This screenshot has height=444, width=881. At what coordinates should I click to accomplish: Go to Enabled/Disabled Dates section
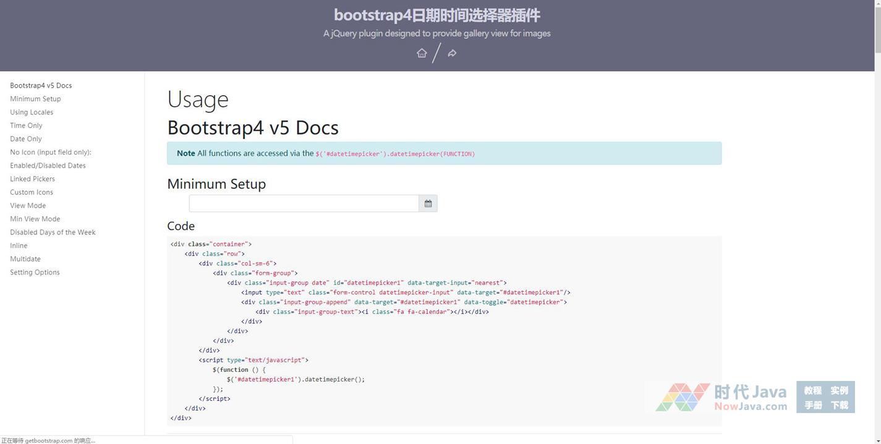click(x=48, y=166)
